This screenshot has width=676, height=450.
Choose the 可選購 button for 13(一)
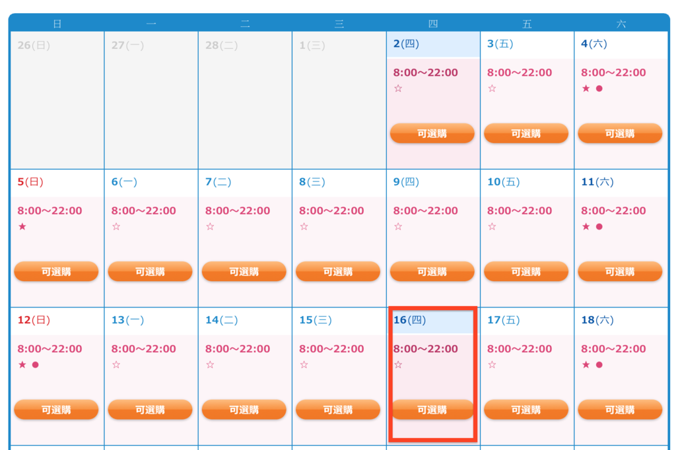150,410
